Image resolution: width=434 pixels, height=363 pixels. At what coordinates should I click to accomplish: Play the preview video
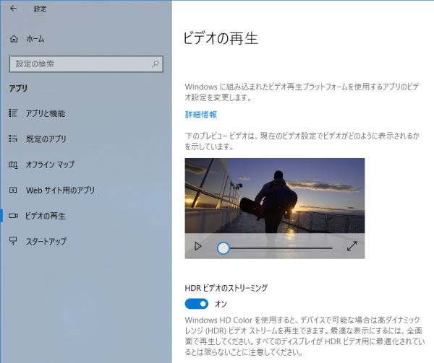pos(197,246)
